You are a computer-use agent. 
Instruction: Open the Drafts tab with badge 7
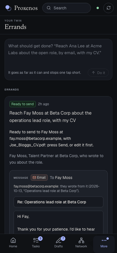click(58, 243)
